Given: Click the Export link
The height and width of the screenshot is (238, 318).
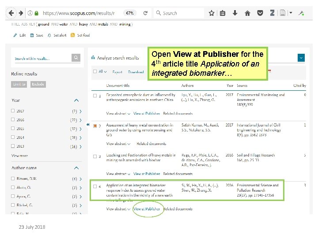Looking at the screenshot, I should pos(117,72).
